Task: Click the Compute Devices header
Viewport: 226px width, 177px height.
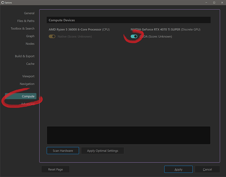Action: 129,20
